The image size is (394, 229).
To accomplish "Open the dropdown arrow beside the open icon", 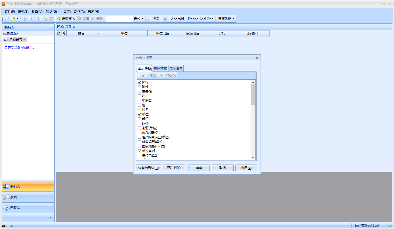I will click(18, 19).
